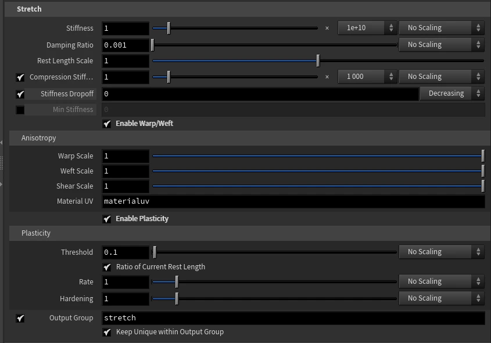Click the Hardening slider handle

coord(177,298)
